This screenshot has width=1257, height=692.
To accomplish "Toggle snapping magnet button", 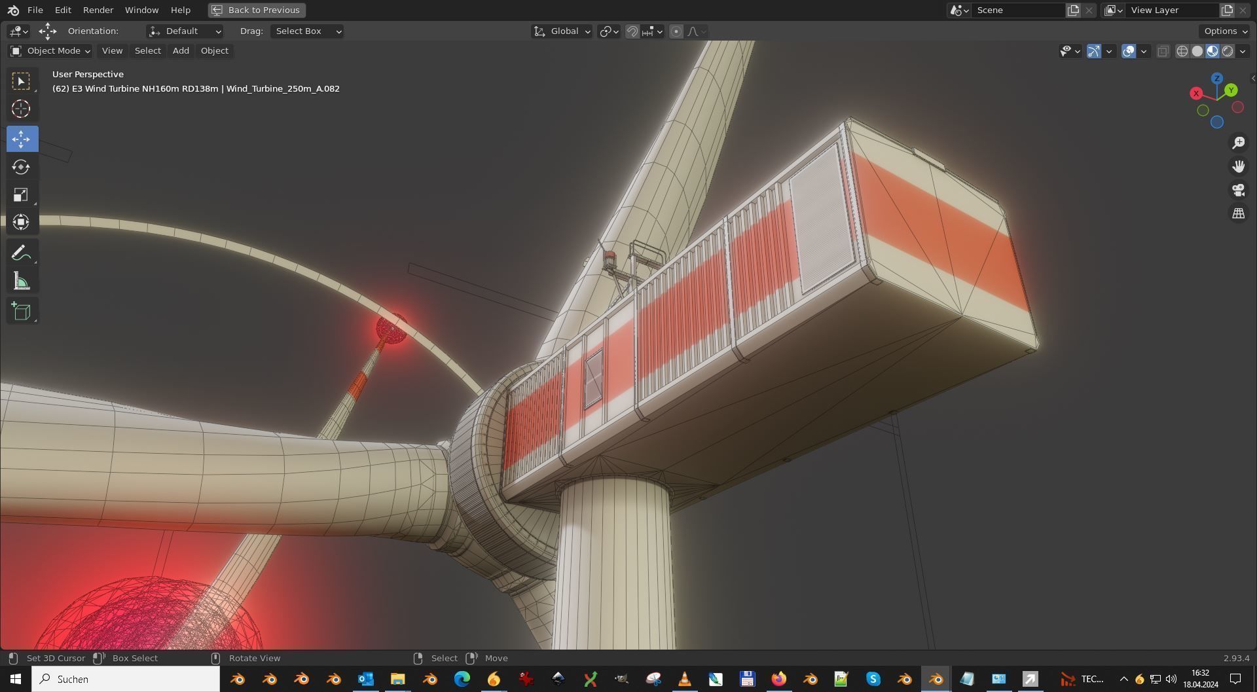I will pyautogui.click(x=632, y=31).
